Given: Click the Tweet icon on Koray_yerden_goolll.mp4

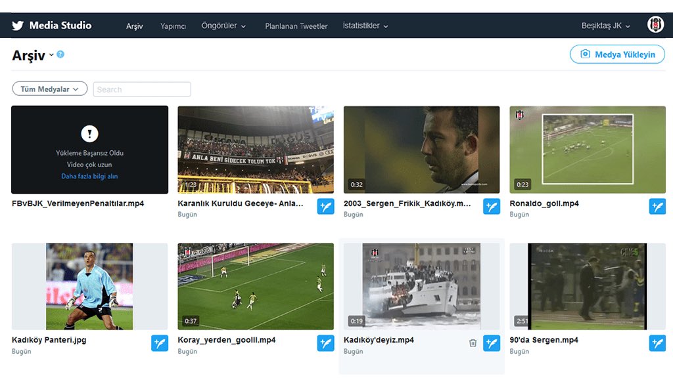Looking at the screenshot, I should [x=325, y=343].
